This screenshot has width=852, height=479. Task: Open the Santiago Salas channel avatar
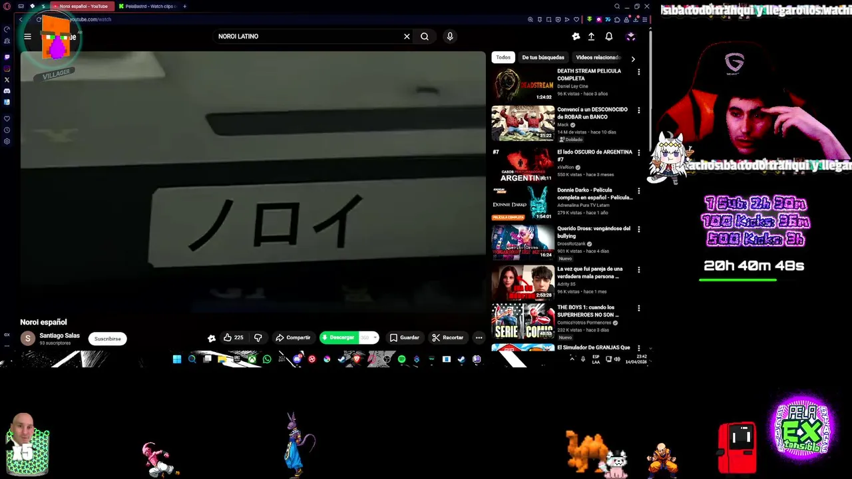click(x=27, y=339)
